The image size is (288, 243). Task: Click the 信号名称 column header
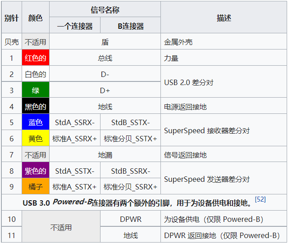[x=105, y=9]
